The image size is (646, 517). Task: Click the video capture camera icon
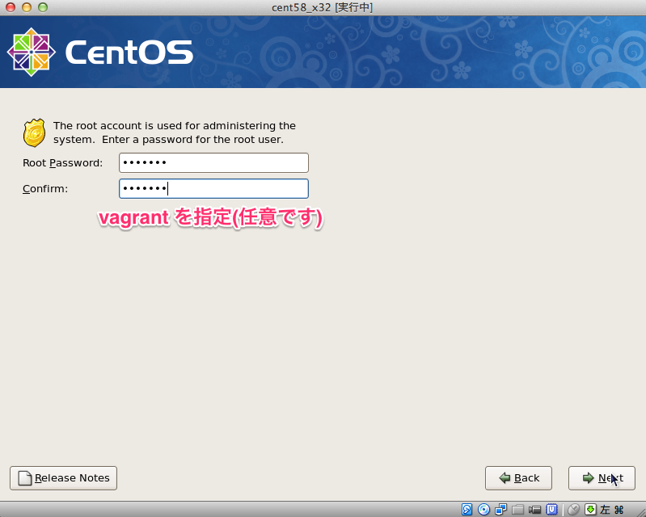click(x=534, y=509)
